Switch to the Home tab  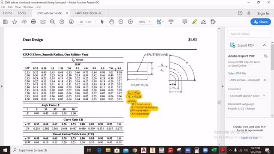pos(8,13)
